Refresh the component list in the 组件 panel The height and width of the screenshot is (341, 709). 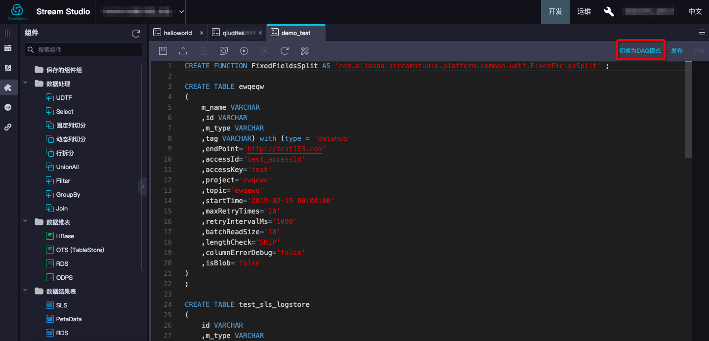tap(136, 33)
